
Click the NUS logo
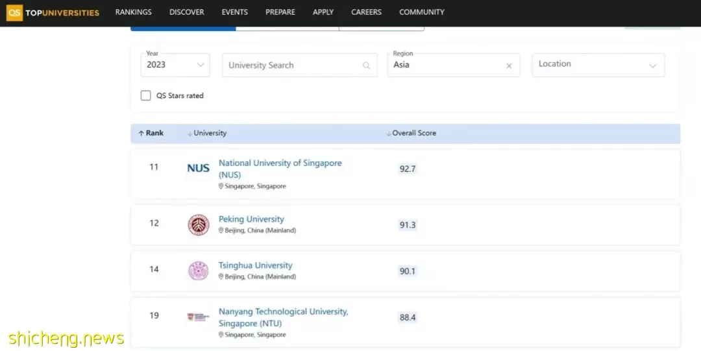coord(198,168)
